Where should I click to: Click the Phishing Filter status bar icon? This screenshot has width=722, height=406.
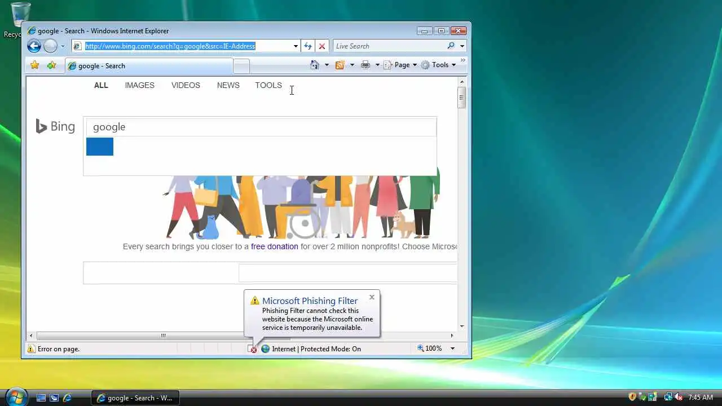tap(252, 349)
